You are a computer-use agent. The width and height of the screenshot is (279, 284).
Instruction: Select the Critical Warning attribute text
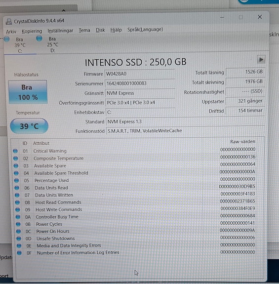[50, 151]
